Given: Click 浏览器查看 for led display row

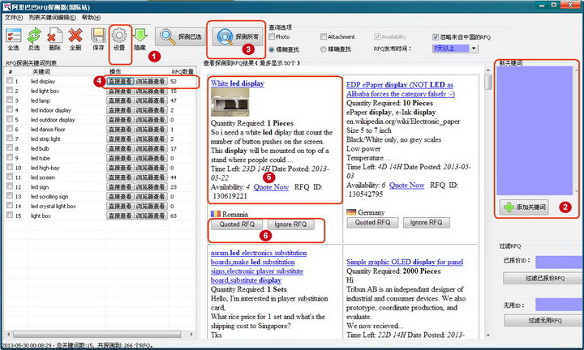Looking at the screenshot, I should (151, 81).
